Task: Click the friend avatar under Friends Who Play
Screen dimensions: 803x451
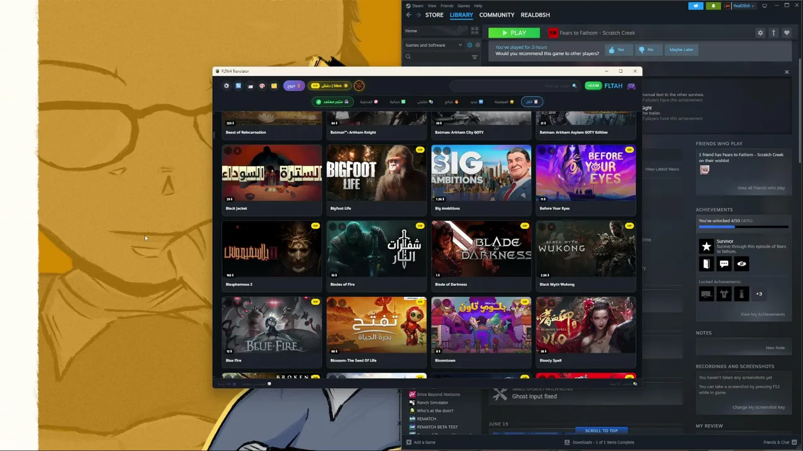Action: point(705,170)
